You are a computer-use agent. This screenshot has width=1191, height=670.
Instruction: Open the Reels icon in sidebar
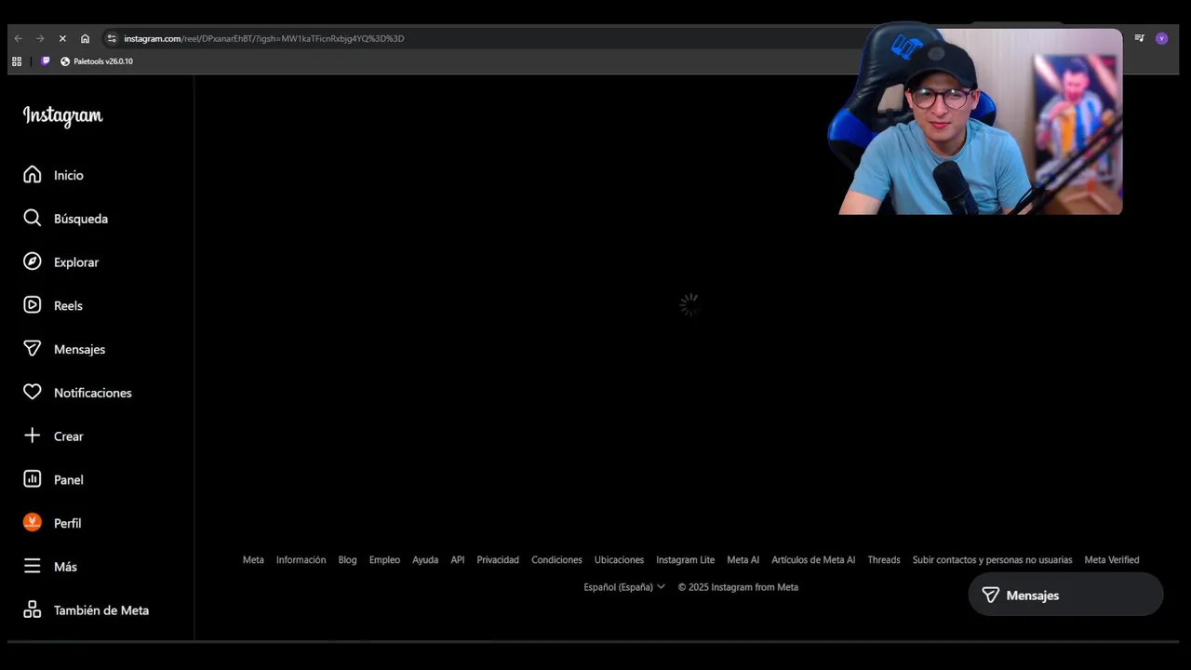pyautogui.click(x=33, y=305)
